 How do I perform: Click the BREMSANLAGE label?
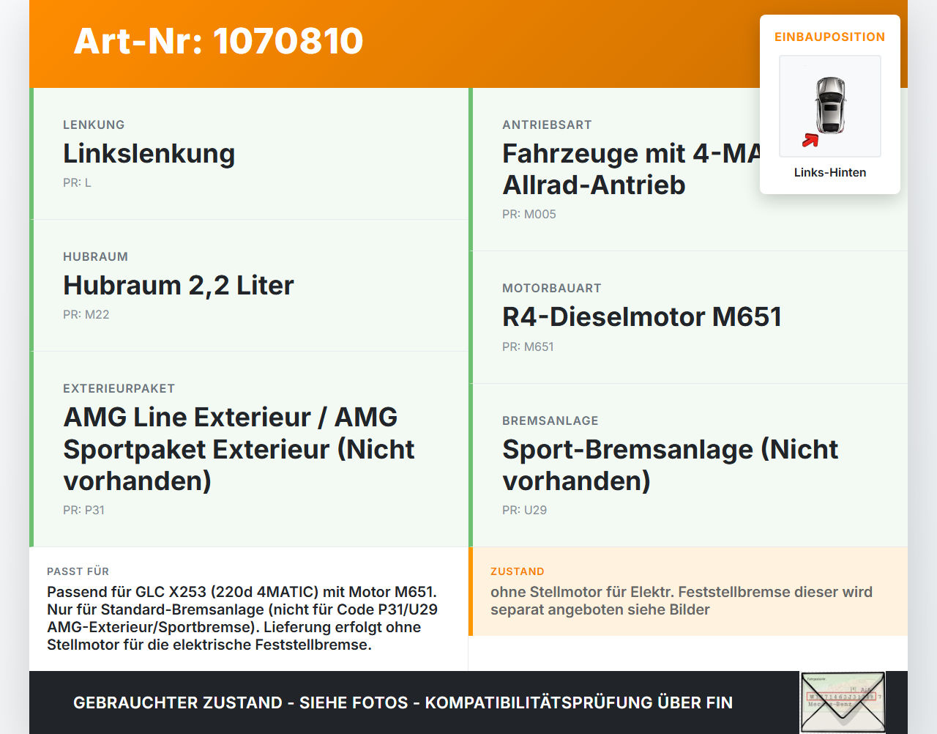pos(550,420)
